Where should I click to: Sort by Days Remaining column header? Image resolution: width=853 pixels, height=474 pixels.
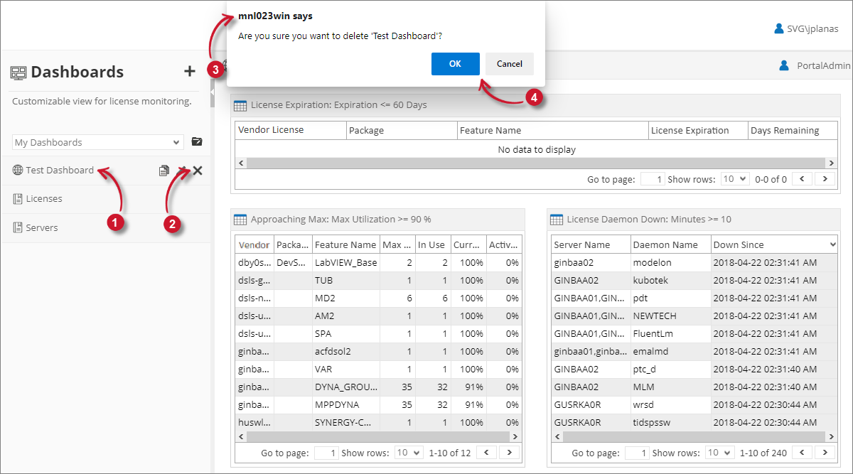(x=792, y=130)
